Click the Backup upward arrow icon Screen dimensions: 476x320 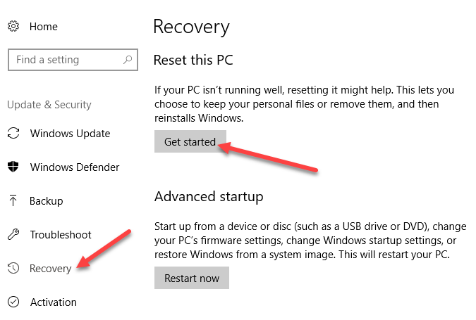tap(13, 200)
